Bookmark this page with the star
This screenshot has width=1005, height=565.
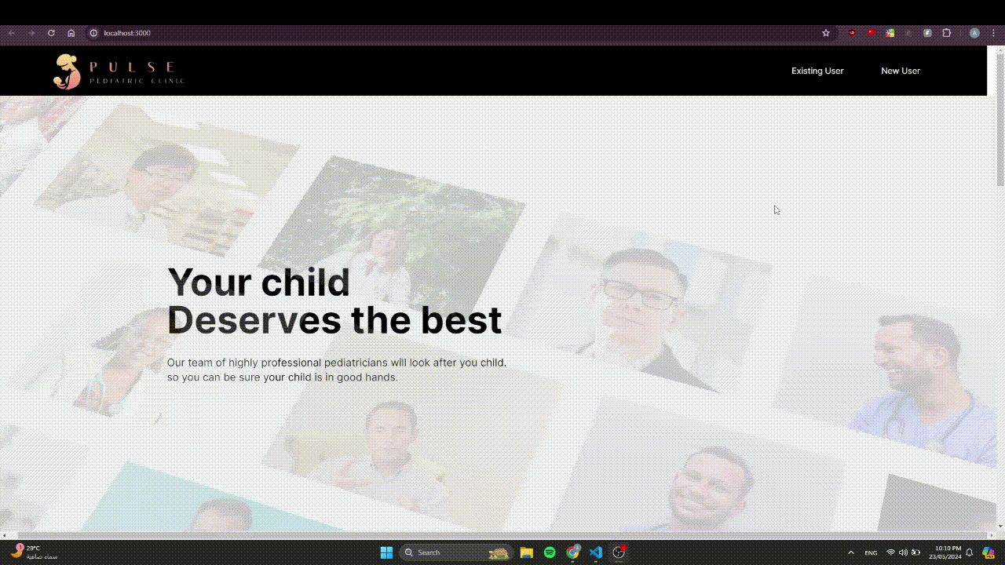826,33
